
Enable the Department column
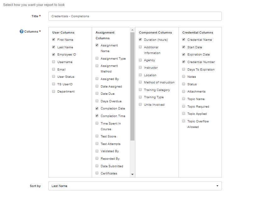pos(53,92)
